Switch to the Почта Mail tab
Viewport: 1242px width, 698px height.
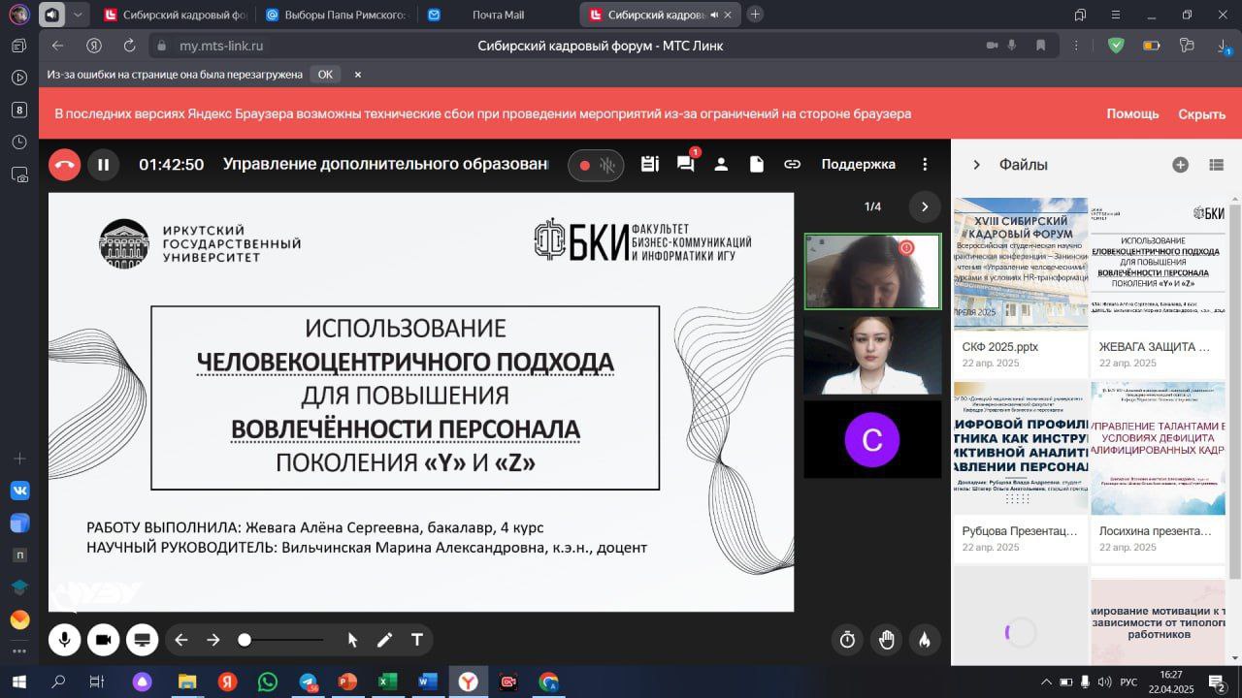coord(497,15)
